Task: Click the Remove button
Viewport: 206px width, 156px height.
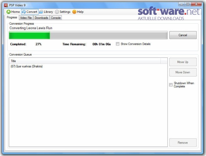Action: pyautogui.click(x=183, y=143)
